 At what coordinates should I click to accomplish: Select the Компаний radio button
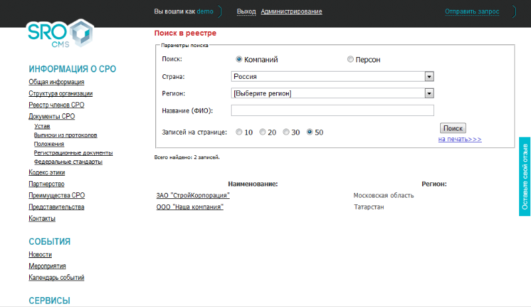[x=240, y=59]
